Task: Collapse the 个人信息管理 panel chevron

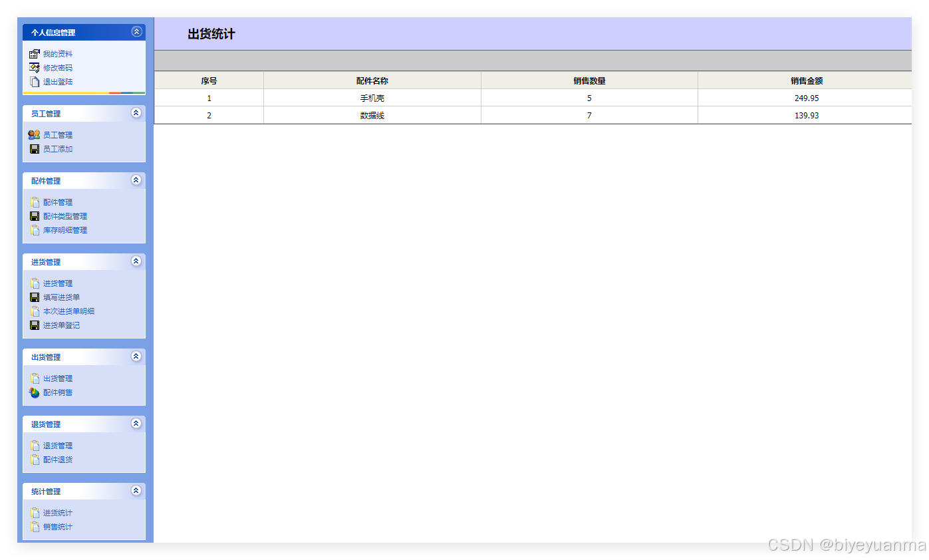Action: pos(136,31)
